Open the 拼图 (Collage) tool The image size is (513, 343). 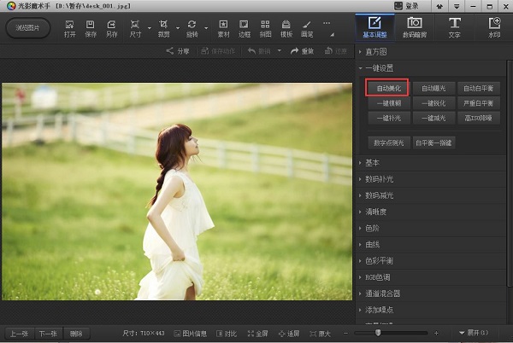tap(266, 26)
